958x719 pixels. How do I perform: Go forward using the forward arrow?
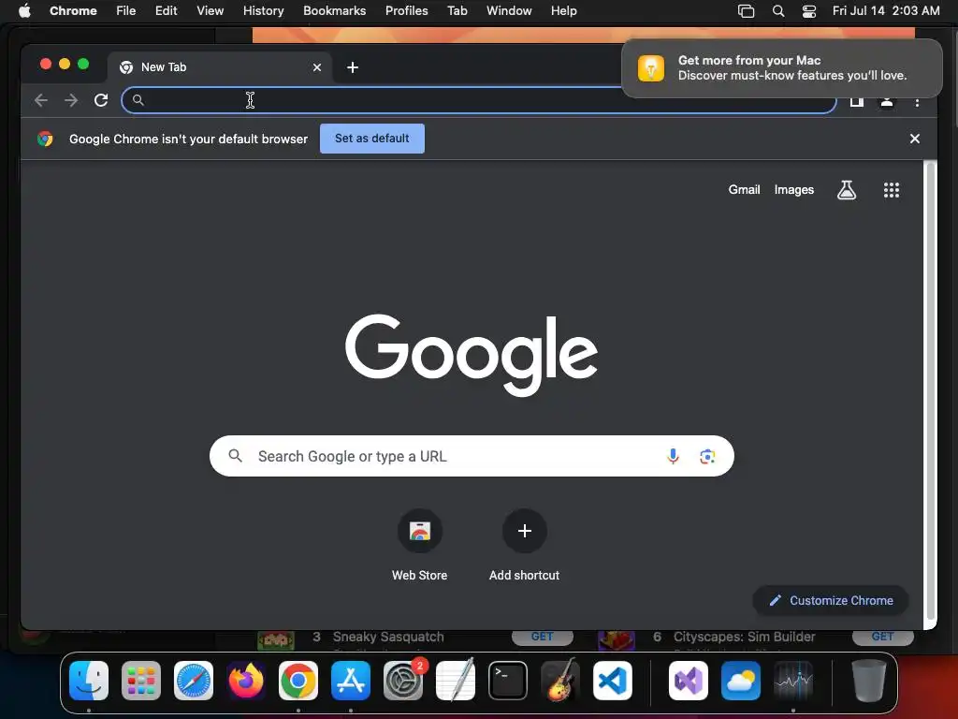pyautogui.click(x=71, y=100)
